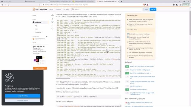
Task: Click the code block vertical scrollbar
Action: pyautogui.click(x=121, y=62)
